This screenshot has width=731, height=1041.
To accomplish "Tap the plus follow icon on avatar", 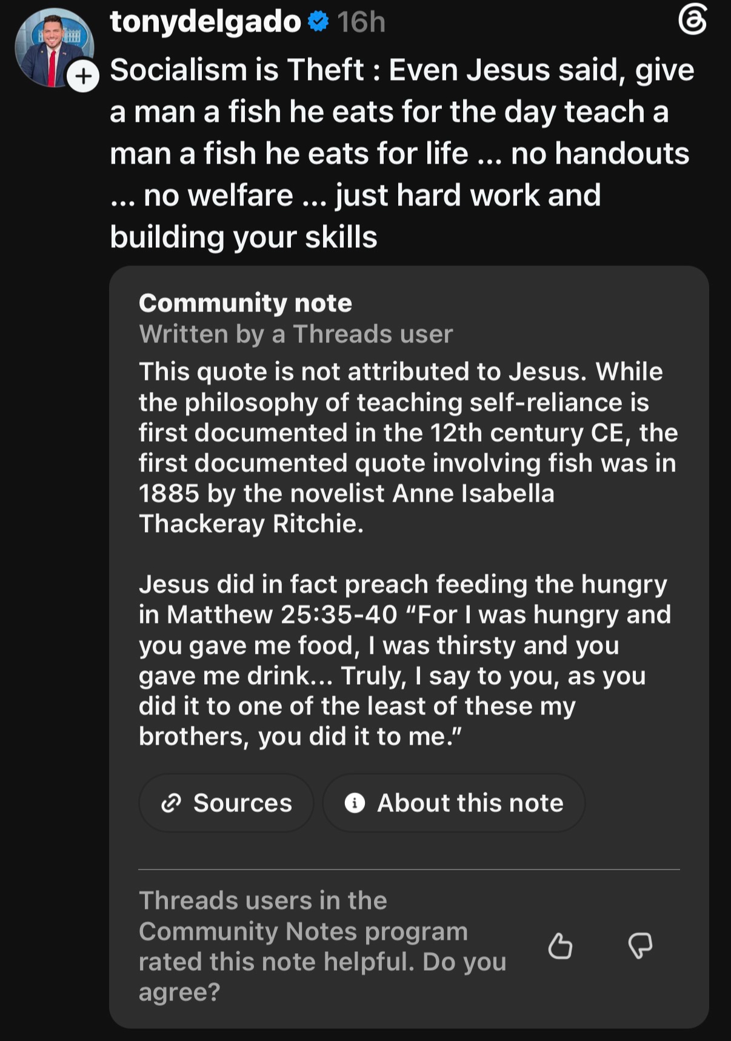I will [83, 76].
